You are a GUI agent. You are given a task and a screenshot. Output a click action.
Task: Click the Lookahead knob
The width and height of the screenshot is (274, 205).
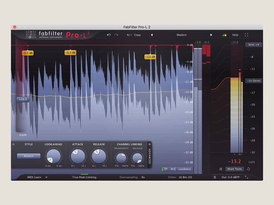coord(53,156)
